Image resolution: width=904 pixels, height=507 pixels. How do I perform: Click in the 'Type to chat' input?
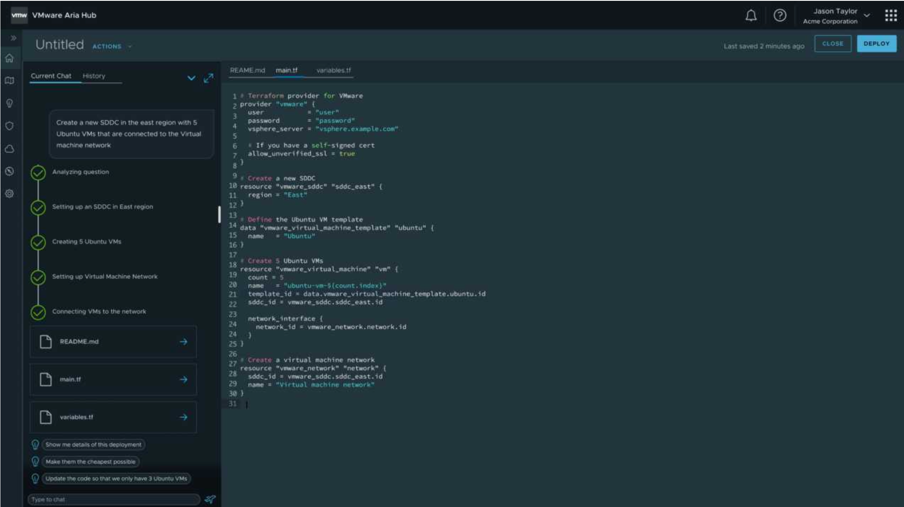pos(114,500)
